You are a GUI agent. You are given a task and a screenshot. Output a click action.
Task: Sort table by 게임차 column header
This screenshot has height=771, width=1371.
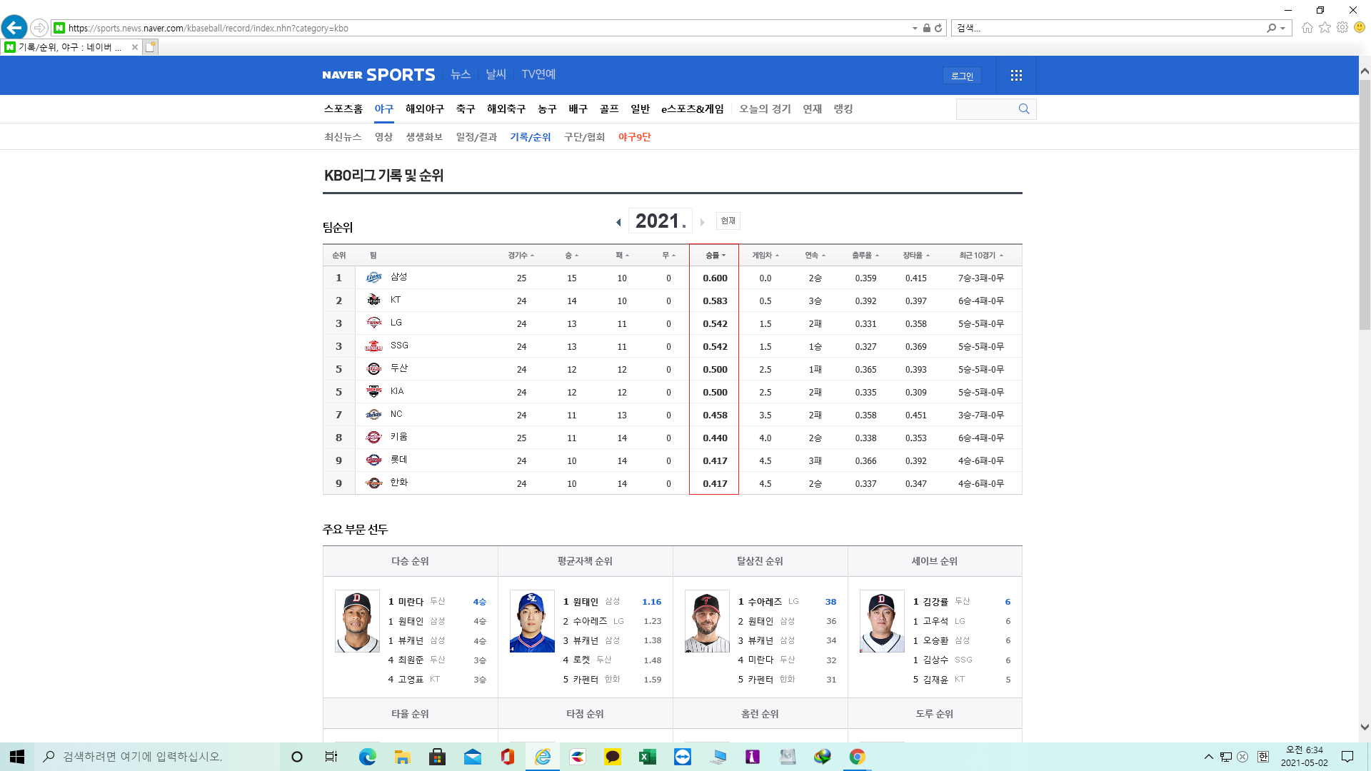(x=765, y=256)
